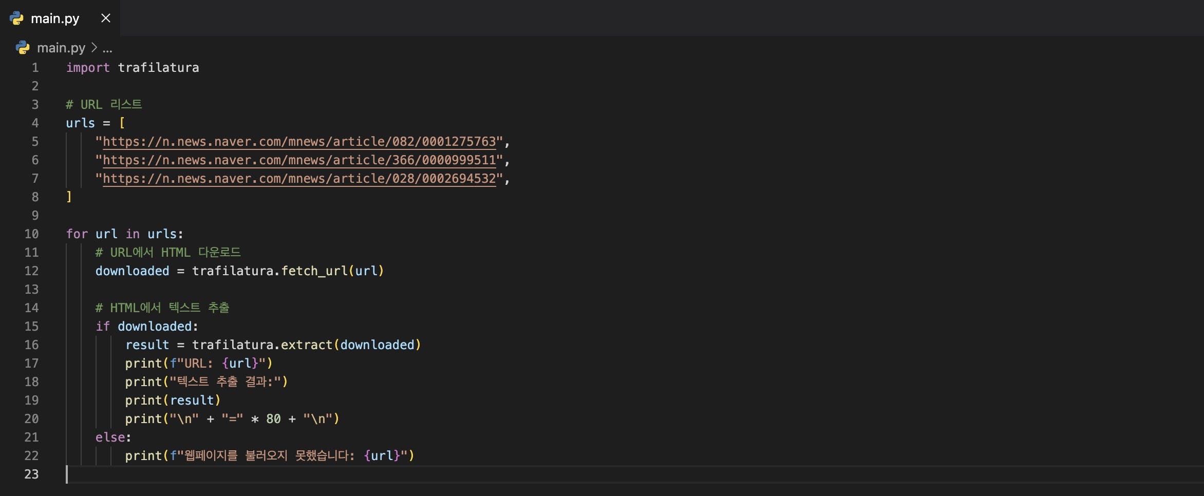Screen dimensions: 1204x496
Task: Click main.py in the breadcrumb path
Action: (61, 48)
